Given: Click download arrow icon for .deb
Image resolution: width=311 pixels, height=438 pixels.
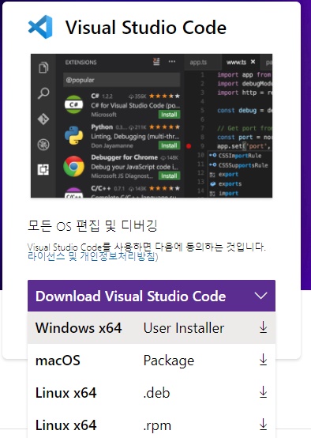Looking at the screenshot, I should (264, 392).
